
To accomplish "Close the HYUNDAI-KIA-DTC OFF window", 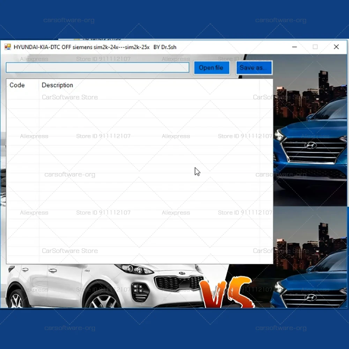I will tap(336, 47).
